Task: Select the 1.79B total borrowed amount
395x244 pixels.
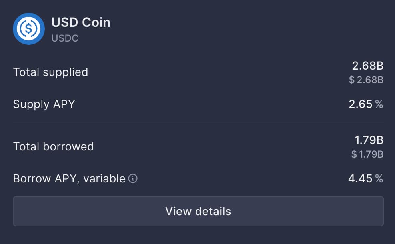Action: click(x=369, y=140)
